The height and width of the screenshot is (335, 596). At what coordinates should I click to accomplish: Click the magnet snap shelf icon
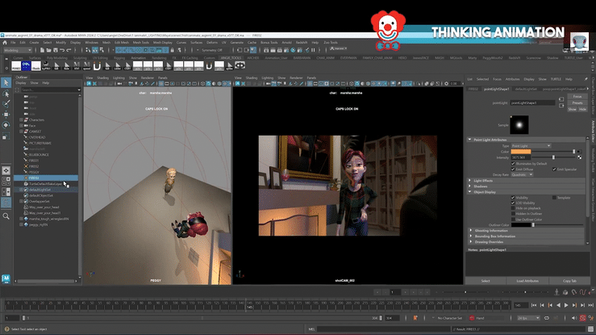tap(97, 66)
